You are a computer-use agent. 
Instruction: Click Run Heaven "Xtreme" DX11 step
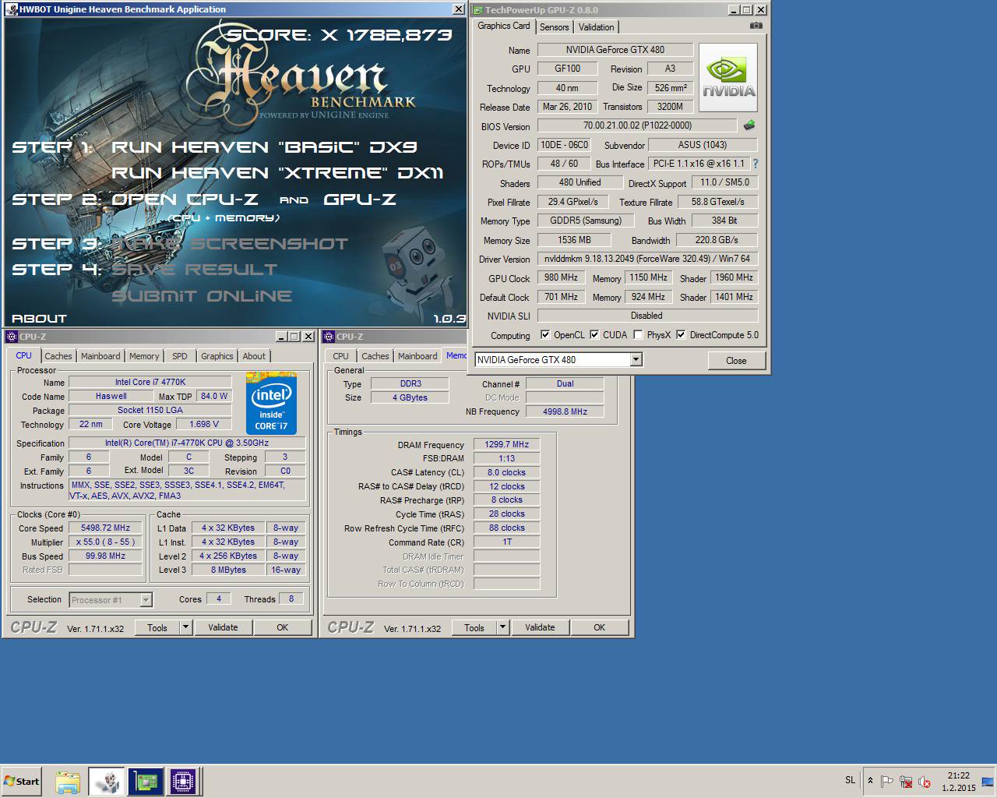(x=277, y=173)
